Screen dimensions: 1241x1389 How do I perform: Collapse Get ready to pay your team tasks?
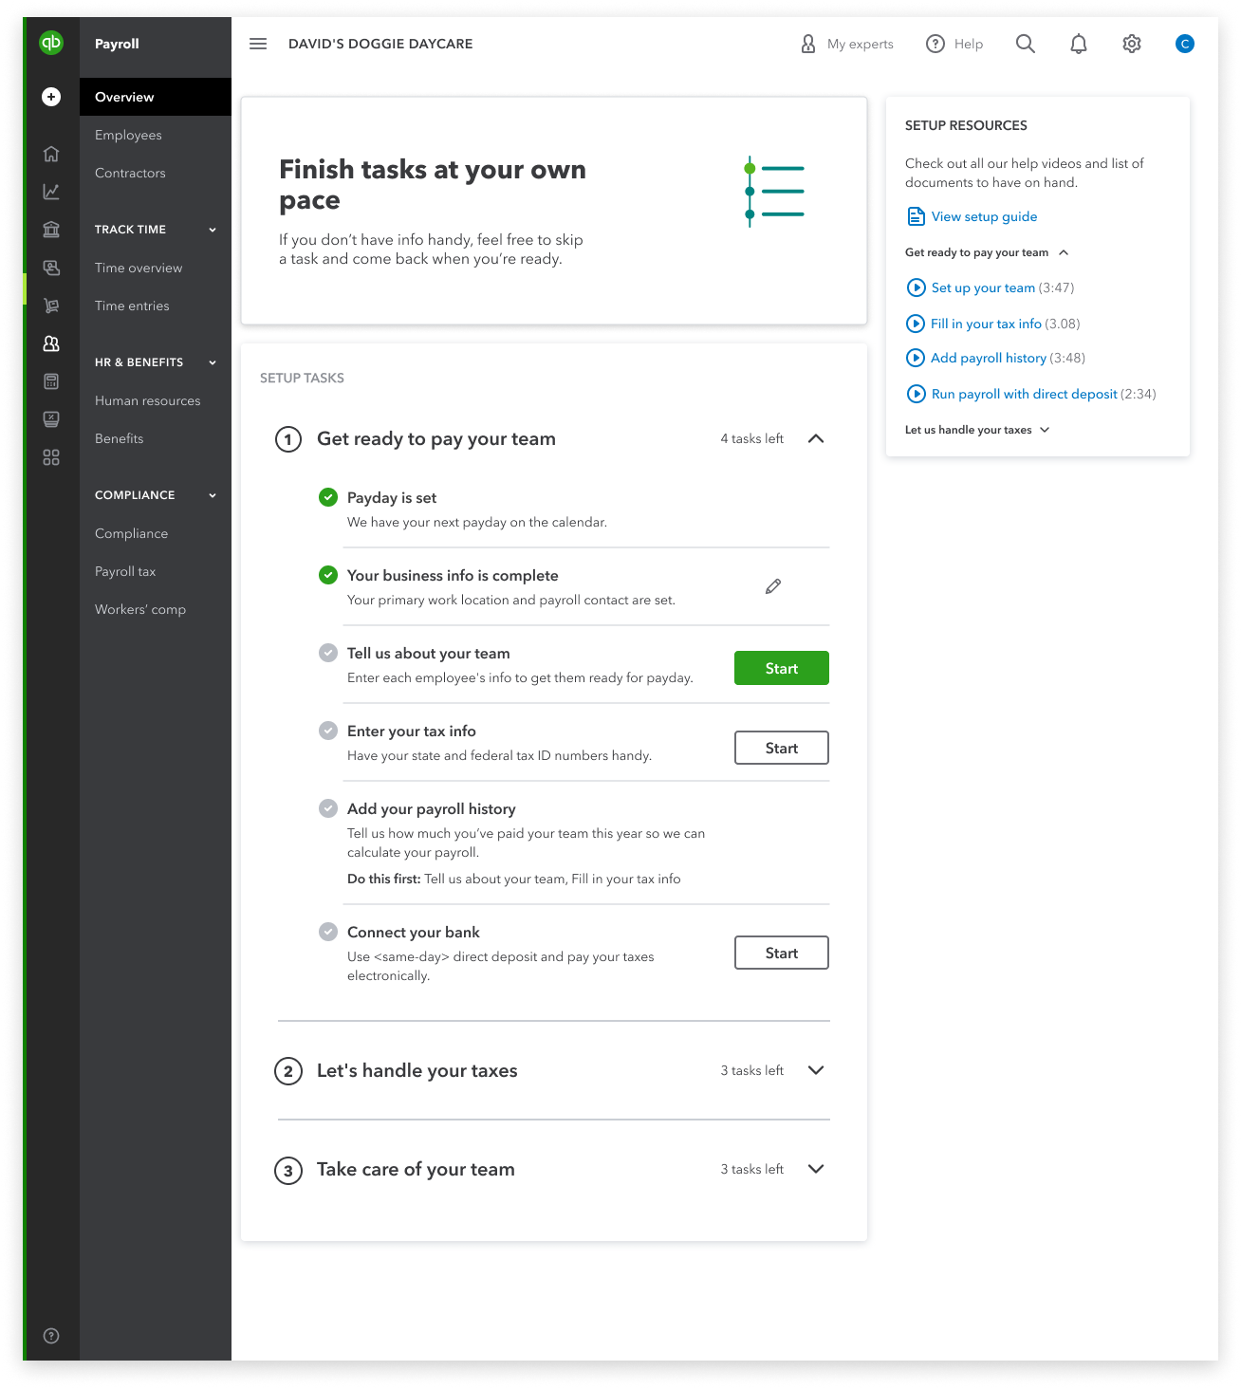(816, 438)
